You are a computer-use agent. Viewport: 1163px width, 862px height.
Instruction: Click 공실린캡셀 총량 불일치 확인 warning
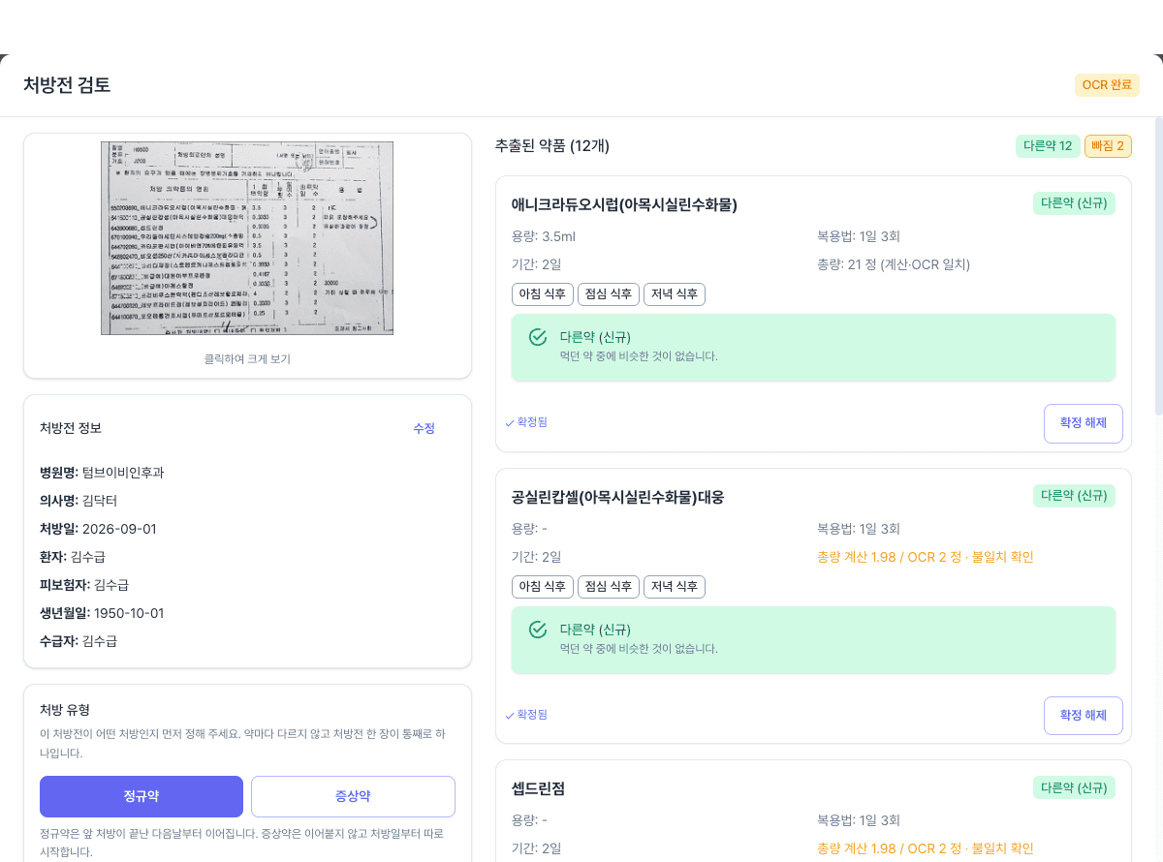pyautogui.click(x=926, y=557)
